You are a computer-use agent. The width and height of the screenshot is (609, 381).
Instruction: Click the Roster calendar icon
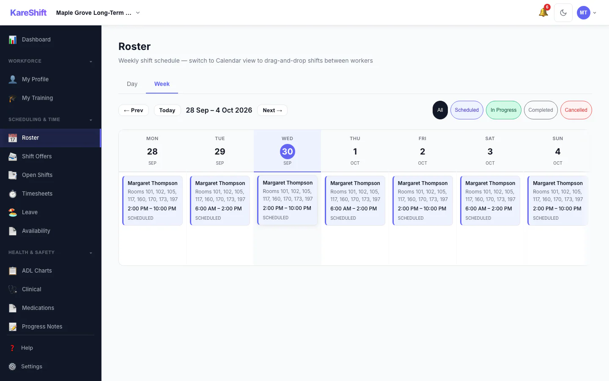pos(13,138)
